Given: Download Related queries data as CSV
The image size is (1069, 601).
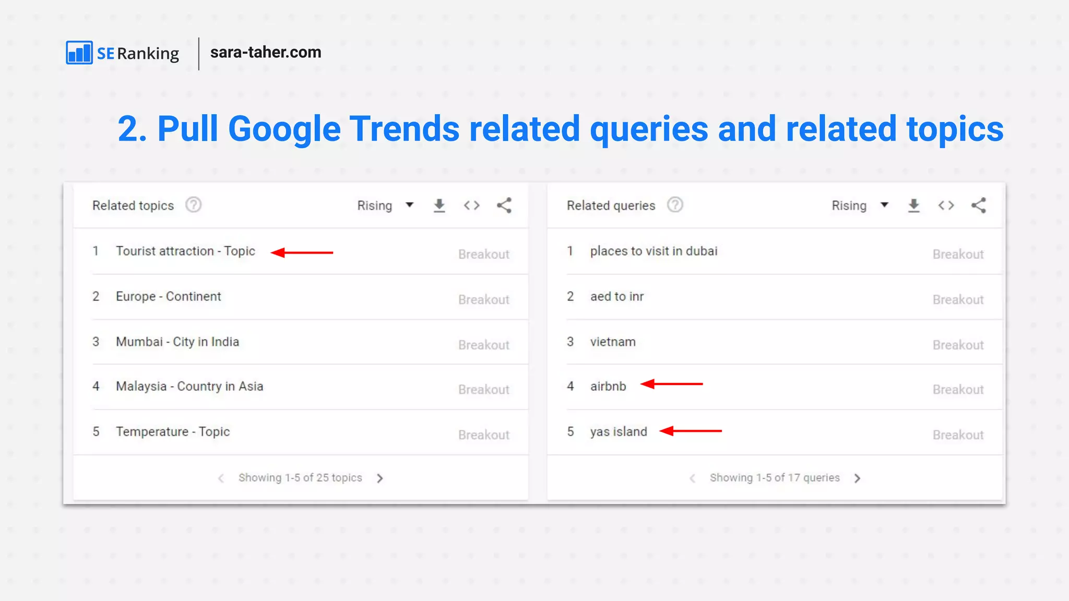Looking at the screenshot, I should [914, 206].
